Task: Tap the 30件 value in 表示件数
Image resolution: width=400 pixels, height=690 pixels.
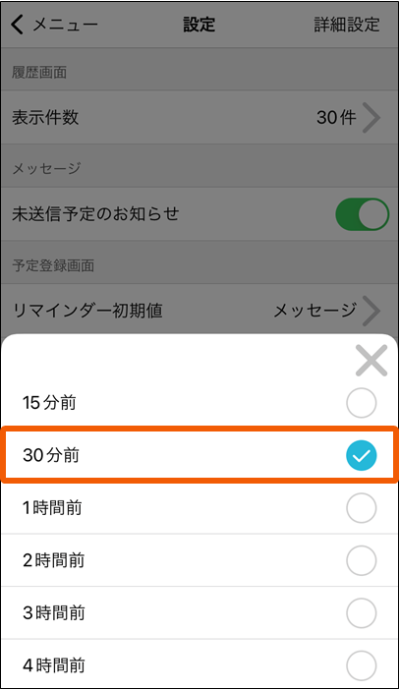Action: (x=336, y=118)
